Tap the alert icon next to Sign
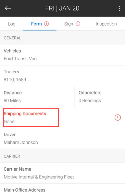Image resolution: width=125 pixels, height=194 pixels. 78,24
